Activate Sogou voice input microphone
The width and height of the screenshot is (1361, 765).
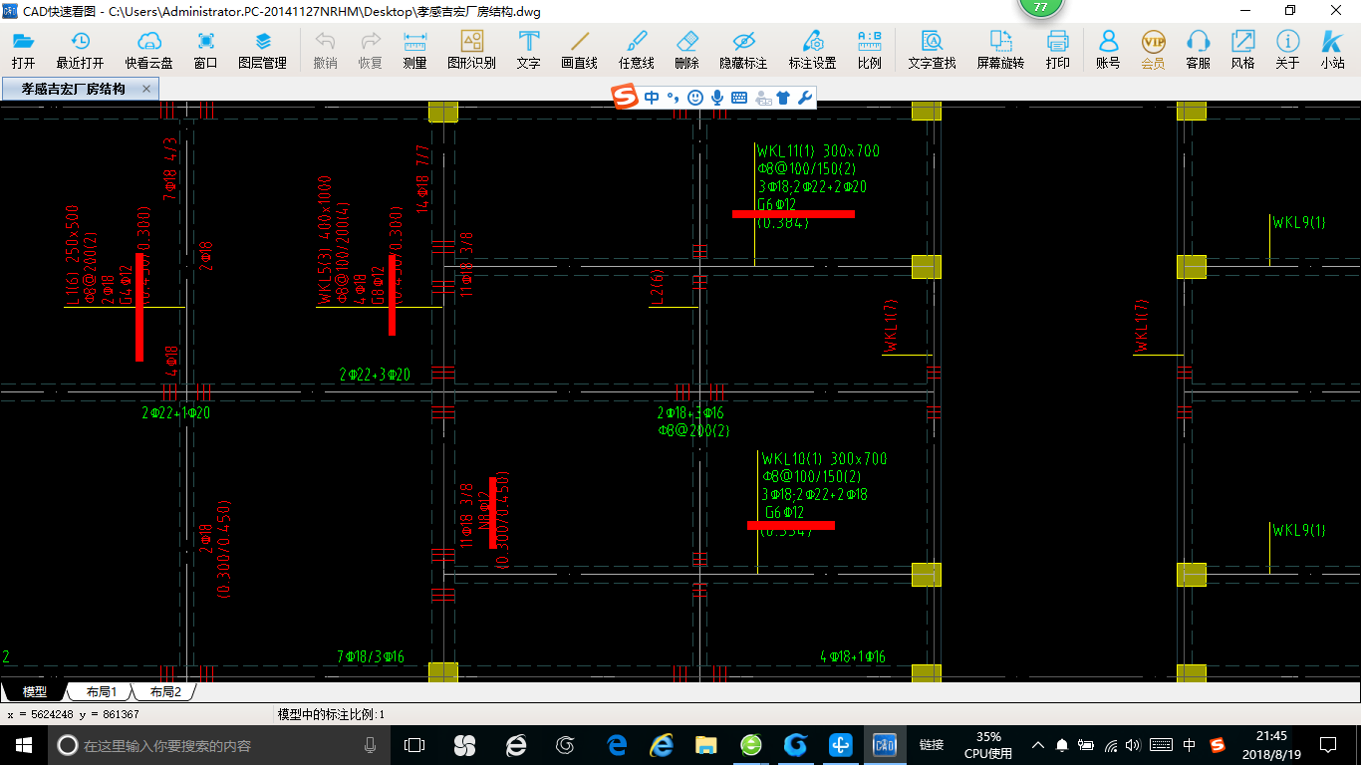coord(717,98)
